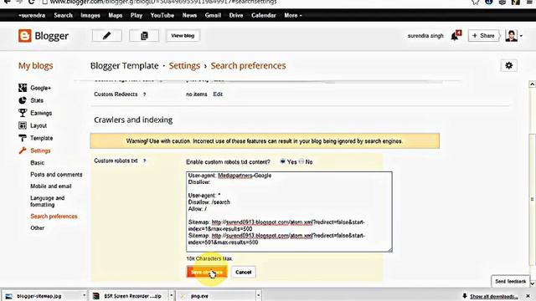The height and width of the screenshot is (301, 536).
Task: Click help icon beside Custom robots.txt
Action: click(145, 161)
